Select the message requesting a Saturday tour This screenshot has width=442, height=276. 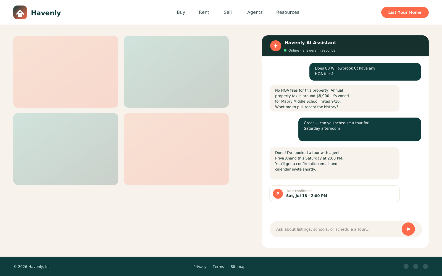tap(359, 129)
